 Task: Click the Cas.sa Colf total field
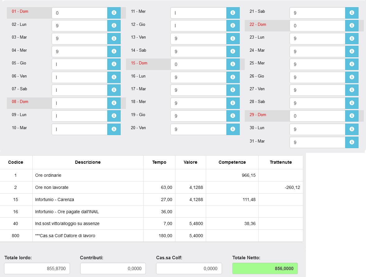189,268
